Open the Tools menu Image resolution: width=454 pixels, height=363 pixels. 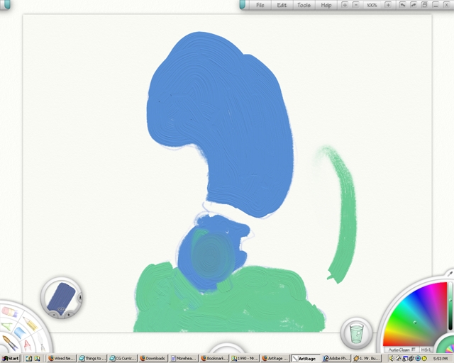click(304, 5)
